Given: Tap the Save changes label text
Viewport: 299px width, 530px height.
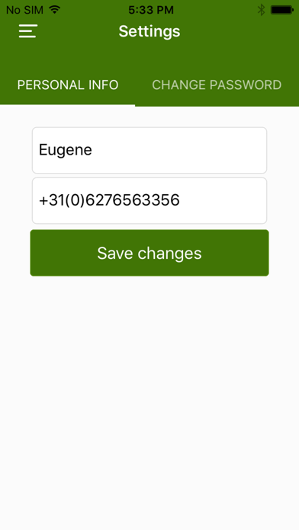Looking at the screenshot, I should (149, 253).
